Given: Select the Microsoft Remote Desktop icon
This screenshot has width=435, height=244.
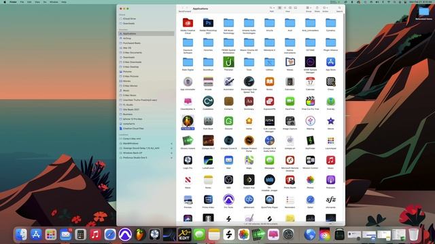Looking at the screenshot, I should (x=290, y=160).
